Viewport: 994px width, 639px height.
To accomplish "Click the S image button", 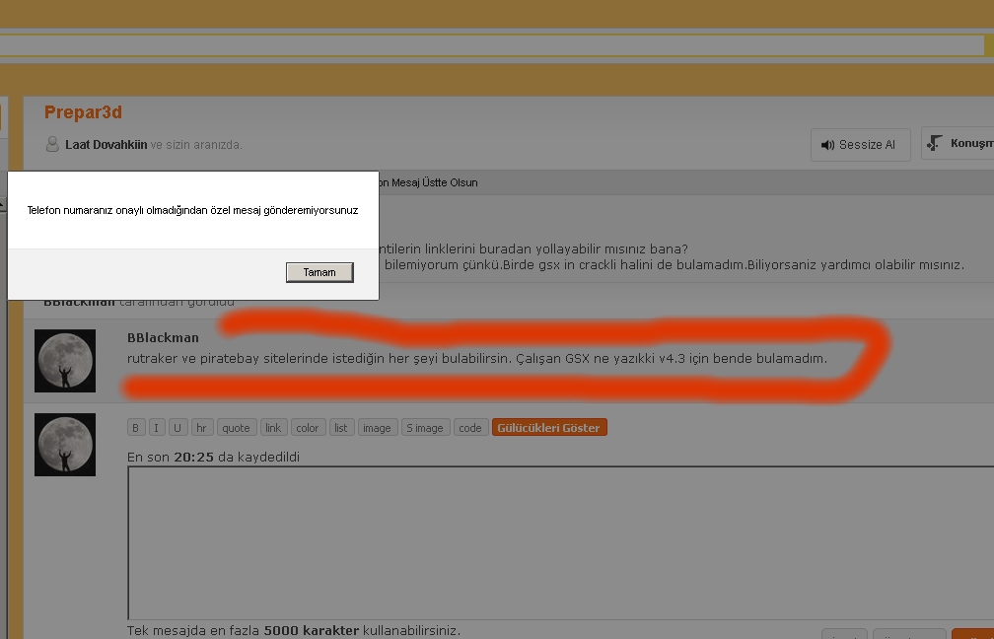I will pyautogui.click(x=425, y=428).
